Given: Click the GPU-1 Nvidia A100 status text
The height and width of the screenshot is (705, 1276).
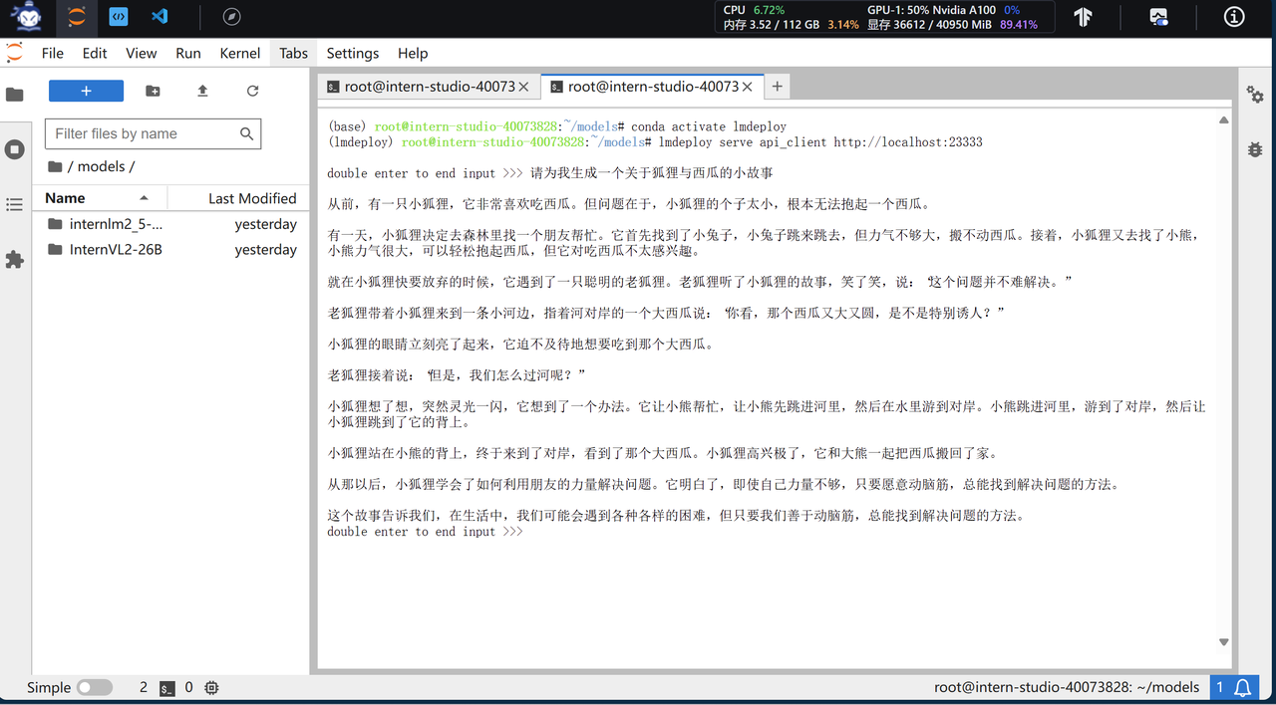Looking at the screenshot, I should [x=943, y=10].
